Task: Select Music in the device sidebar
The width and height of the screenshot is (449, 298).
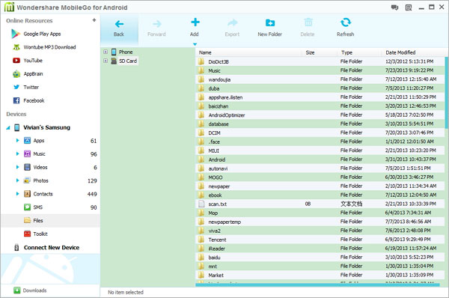Action: [39, 154]
